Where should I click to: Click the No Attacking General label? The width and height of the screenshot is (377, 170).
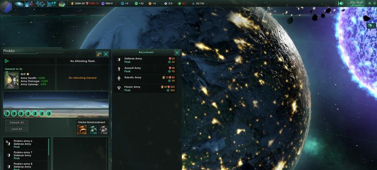point(82,78)
